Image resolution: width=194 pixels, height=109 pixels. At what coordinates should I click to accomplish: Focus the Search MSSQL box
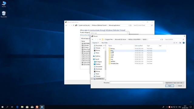(173, 39)
